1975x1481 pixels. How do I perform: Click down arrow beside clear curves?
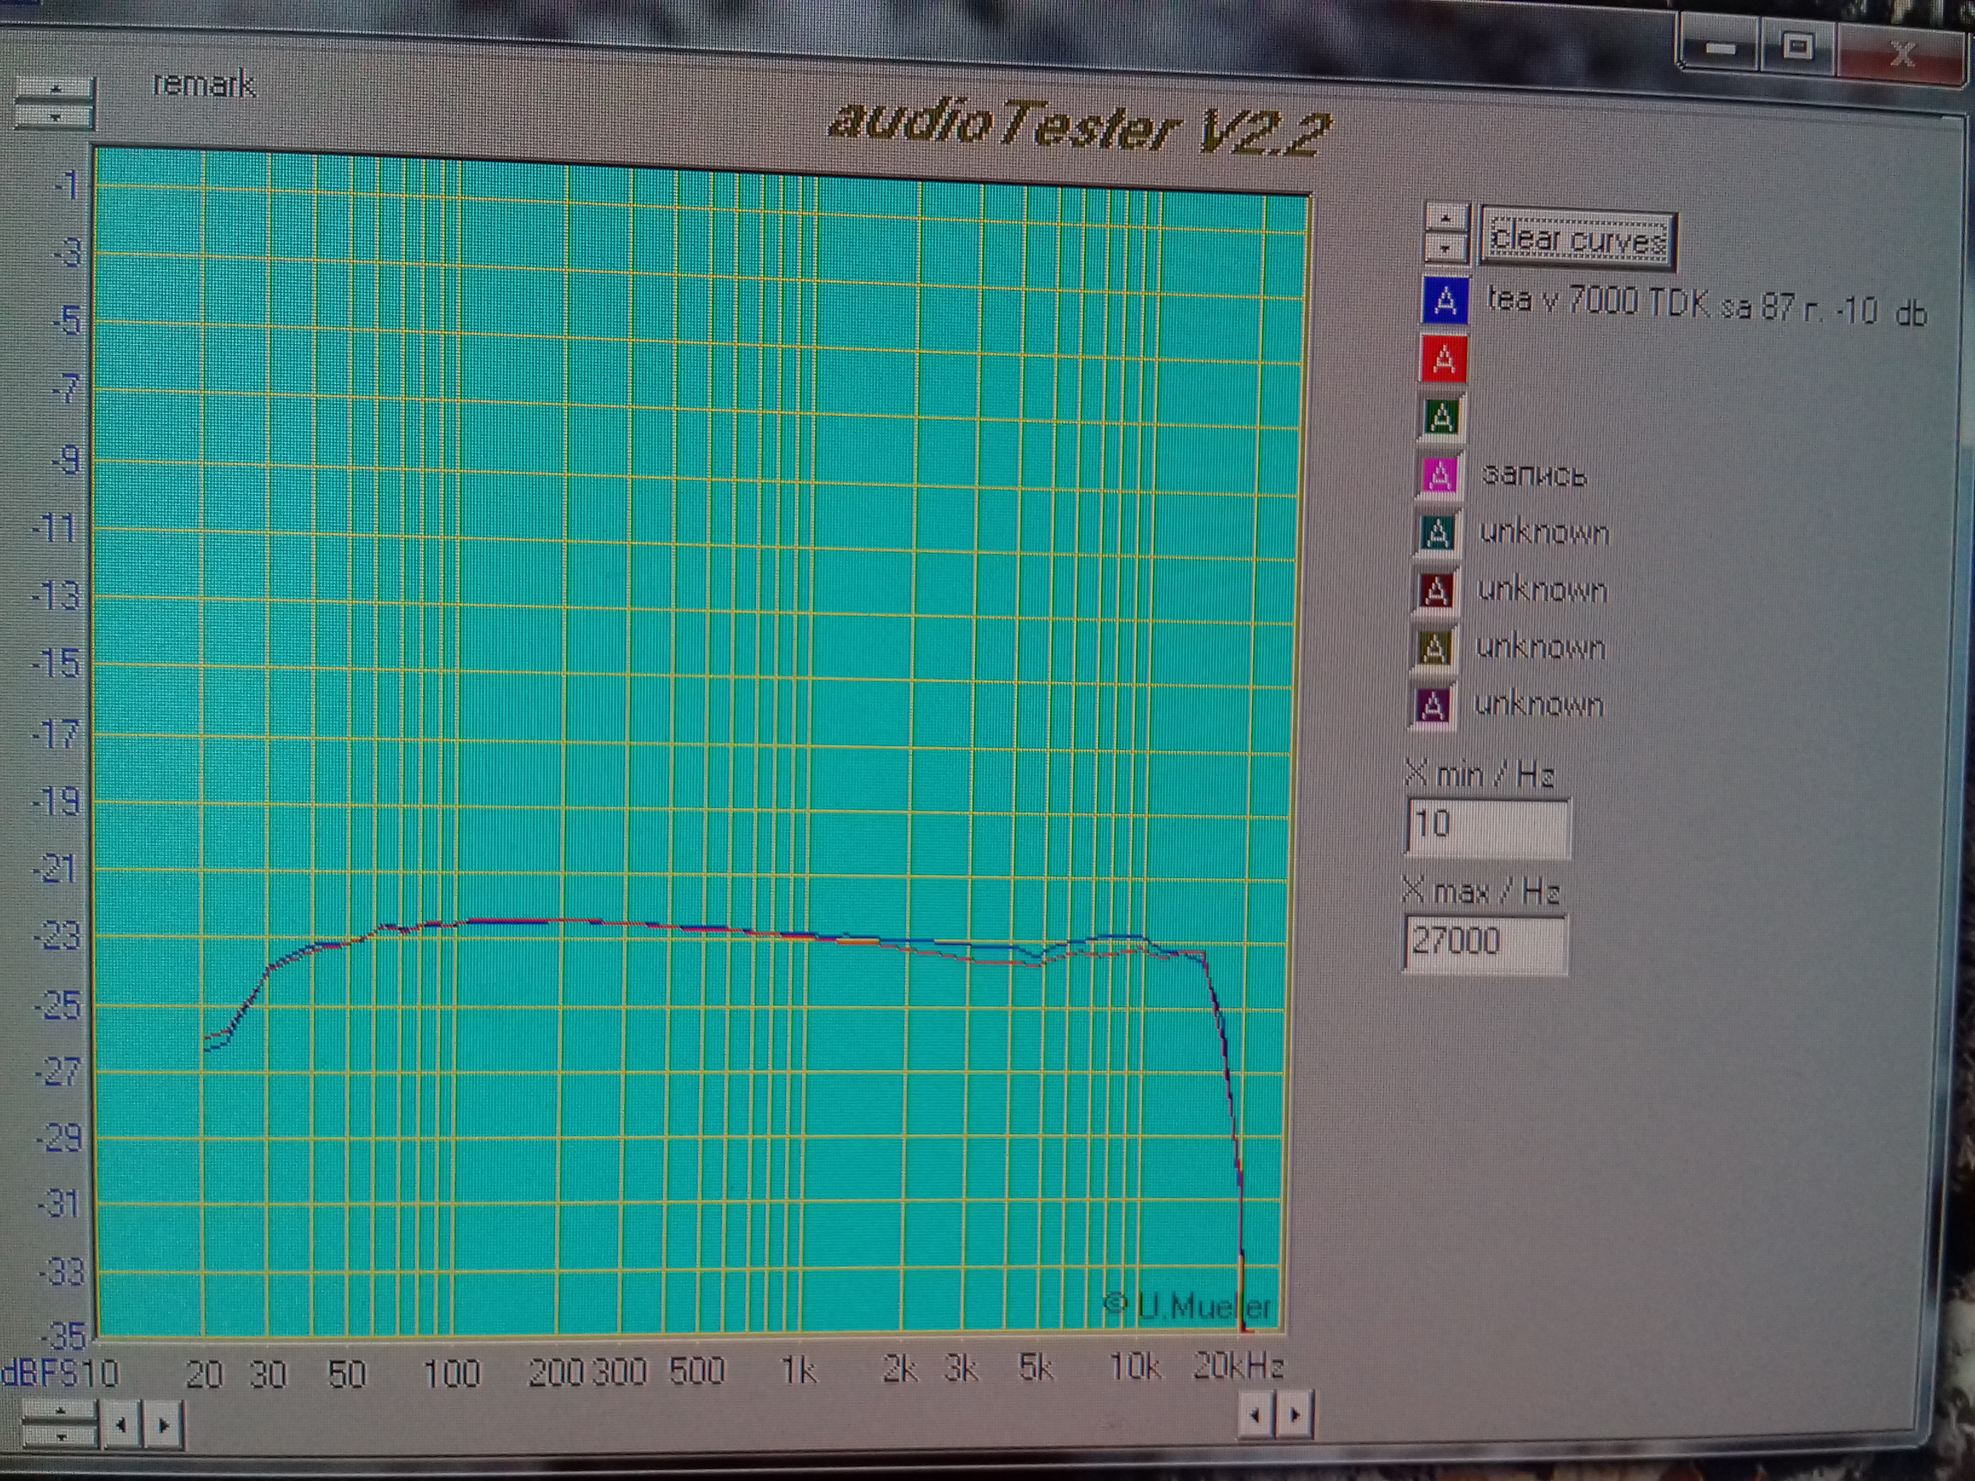click(x=1446, y=248)
